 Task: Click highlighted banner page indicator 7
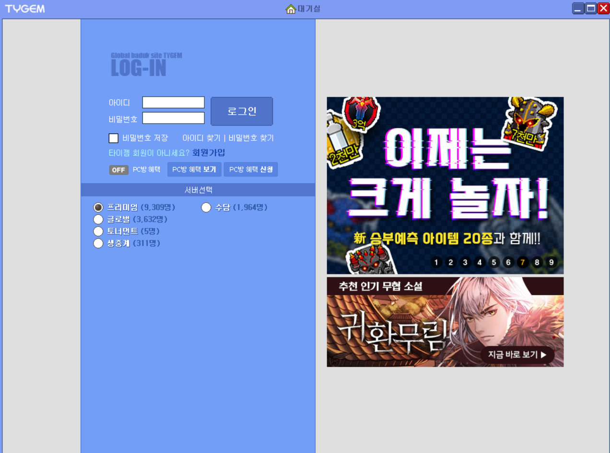click(523, 262)
